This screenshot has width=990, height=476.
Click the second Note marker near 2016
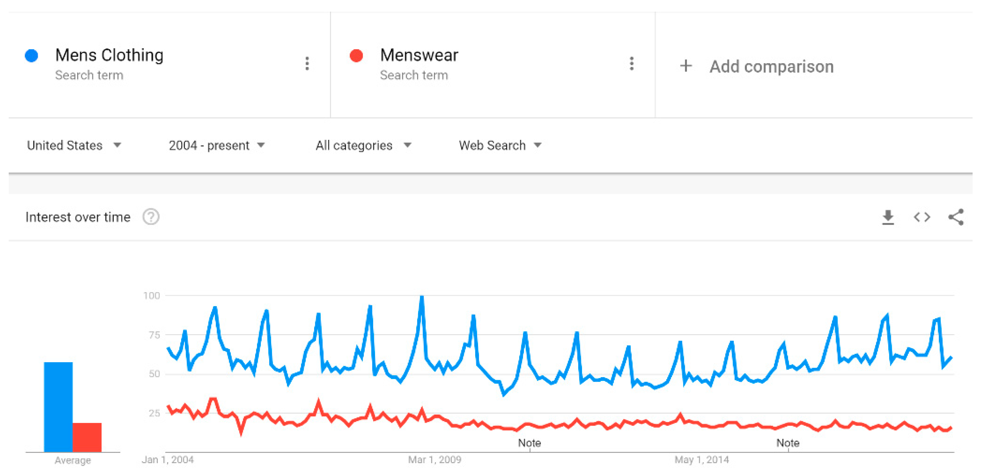(788, 443)
